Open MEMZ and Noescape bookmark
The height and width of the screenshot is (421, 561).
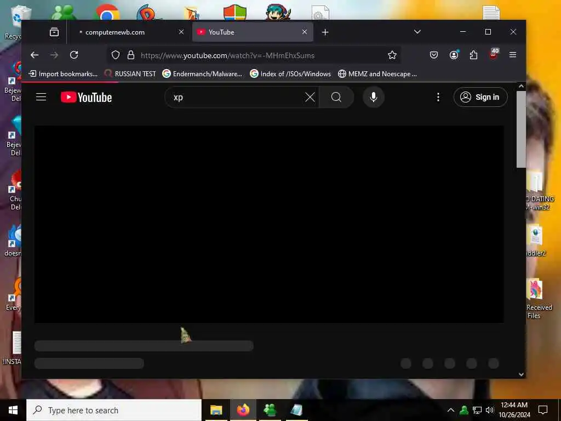click(x=377, y=74)
